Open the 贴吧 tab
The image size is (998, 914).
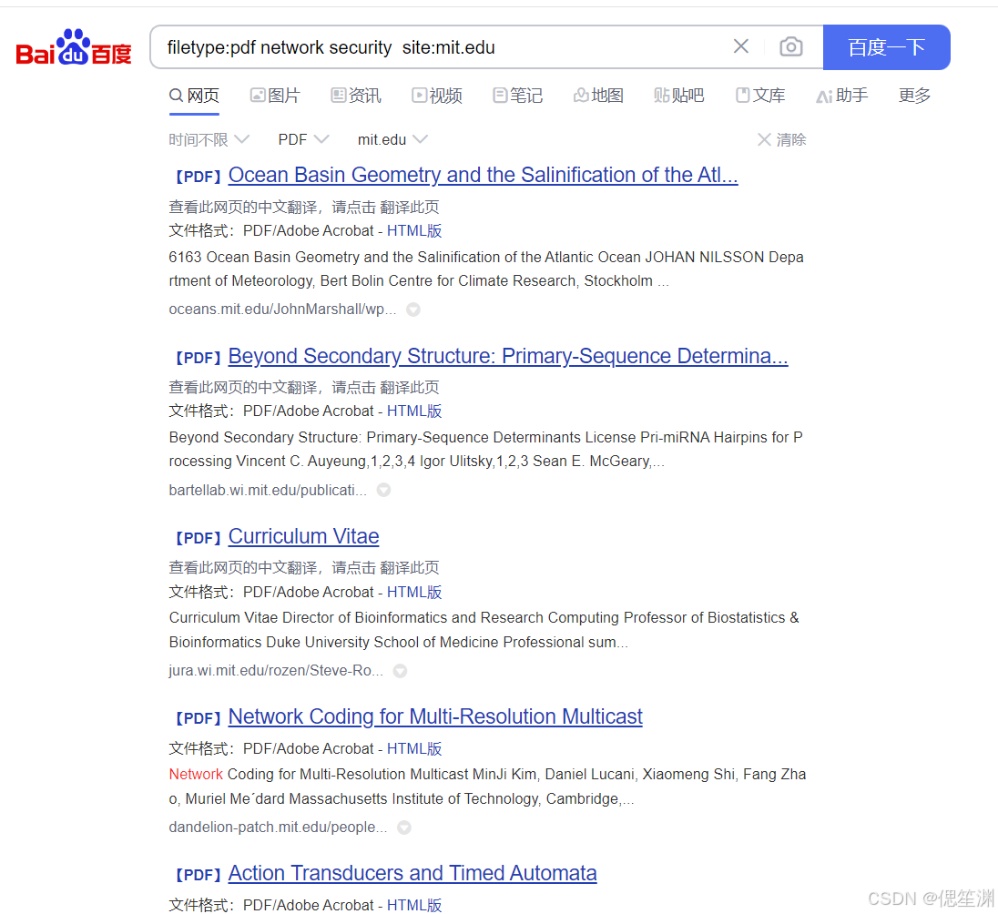(679, 96)
